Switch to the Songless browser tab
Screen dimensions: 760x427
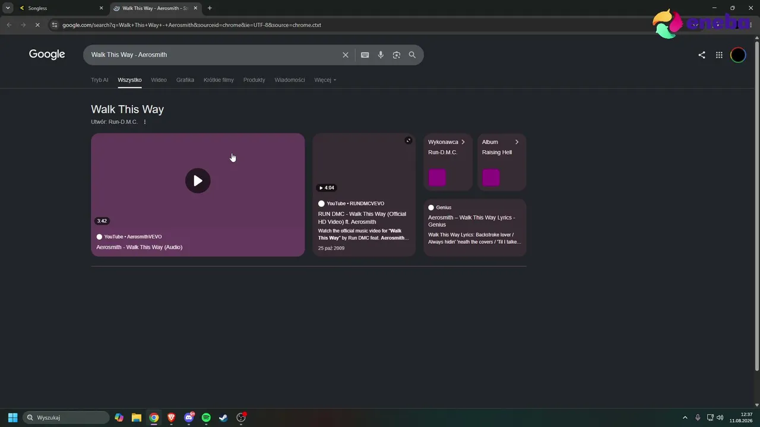61,8
